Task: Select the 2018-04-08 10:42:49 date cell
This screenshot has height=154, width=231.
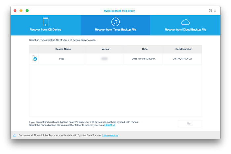Action: point(143,59)
